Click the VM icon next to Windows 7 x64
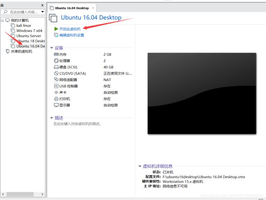The width and height of the screenshot is (266, 200). click(x=13, y=31)
